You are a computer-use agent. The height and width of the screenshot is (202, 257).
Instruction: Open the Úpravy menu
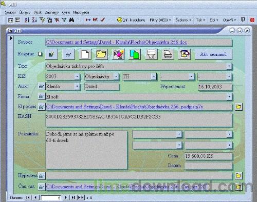point(25,12)
